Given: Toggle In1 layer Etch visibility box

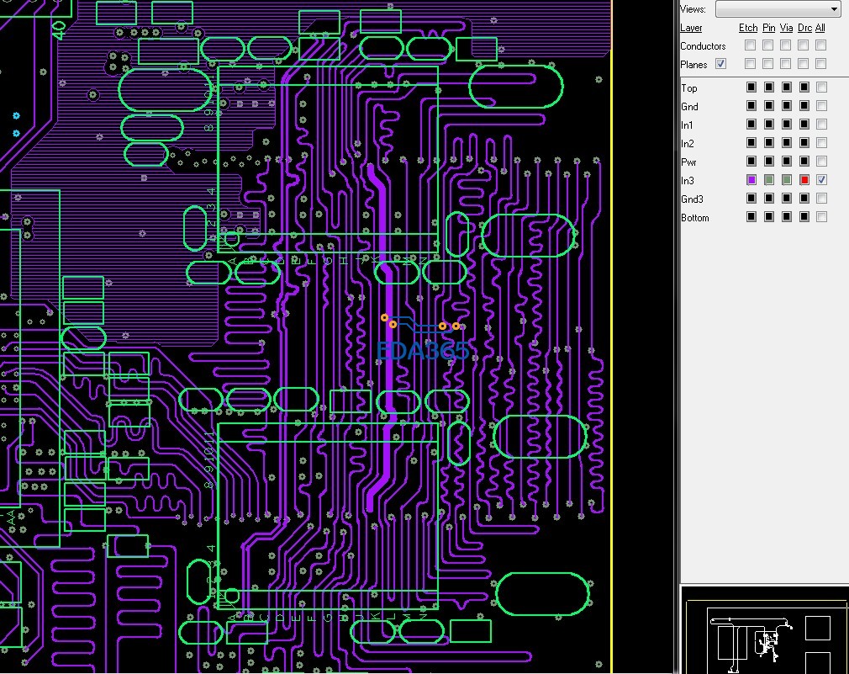Looking at the screenshot, I should point(751,124).
